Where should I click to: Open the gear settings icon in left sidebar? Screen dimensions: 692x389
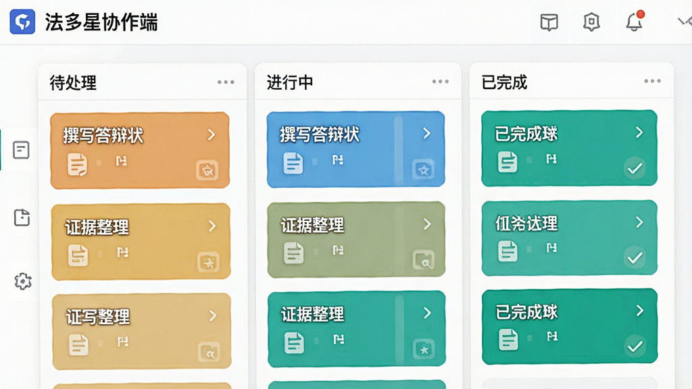click(x=22, y=281)
